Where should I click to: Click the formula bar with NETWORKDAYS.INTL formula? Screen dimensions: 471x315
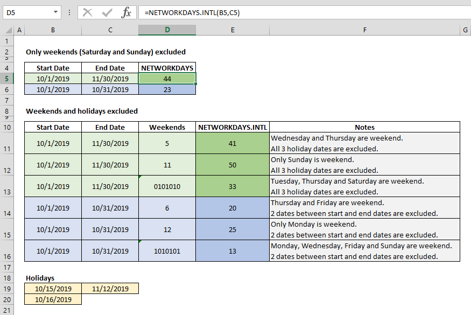point(301,12)
